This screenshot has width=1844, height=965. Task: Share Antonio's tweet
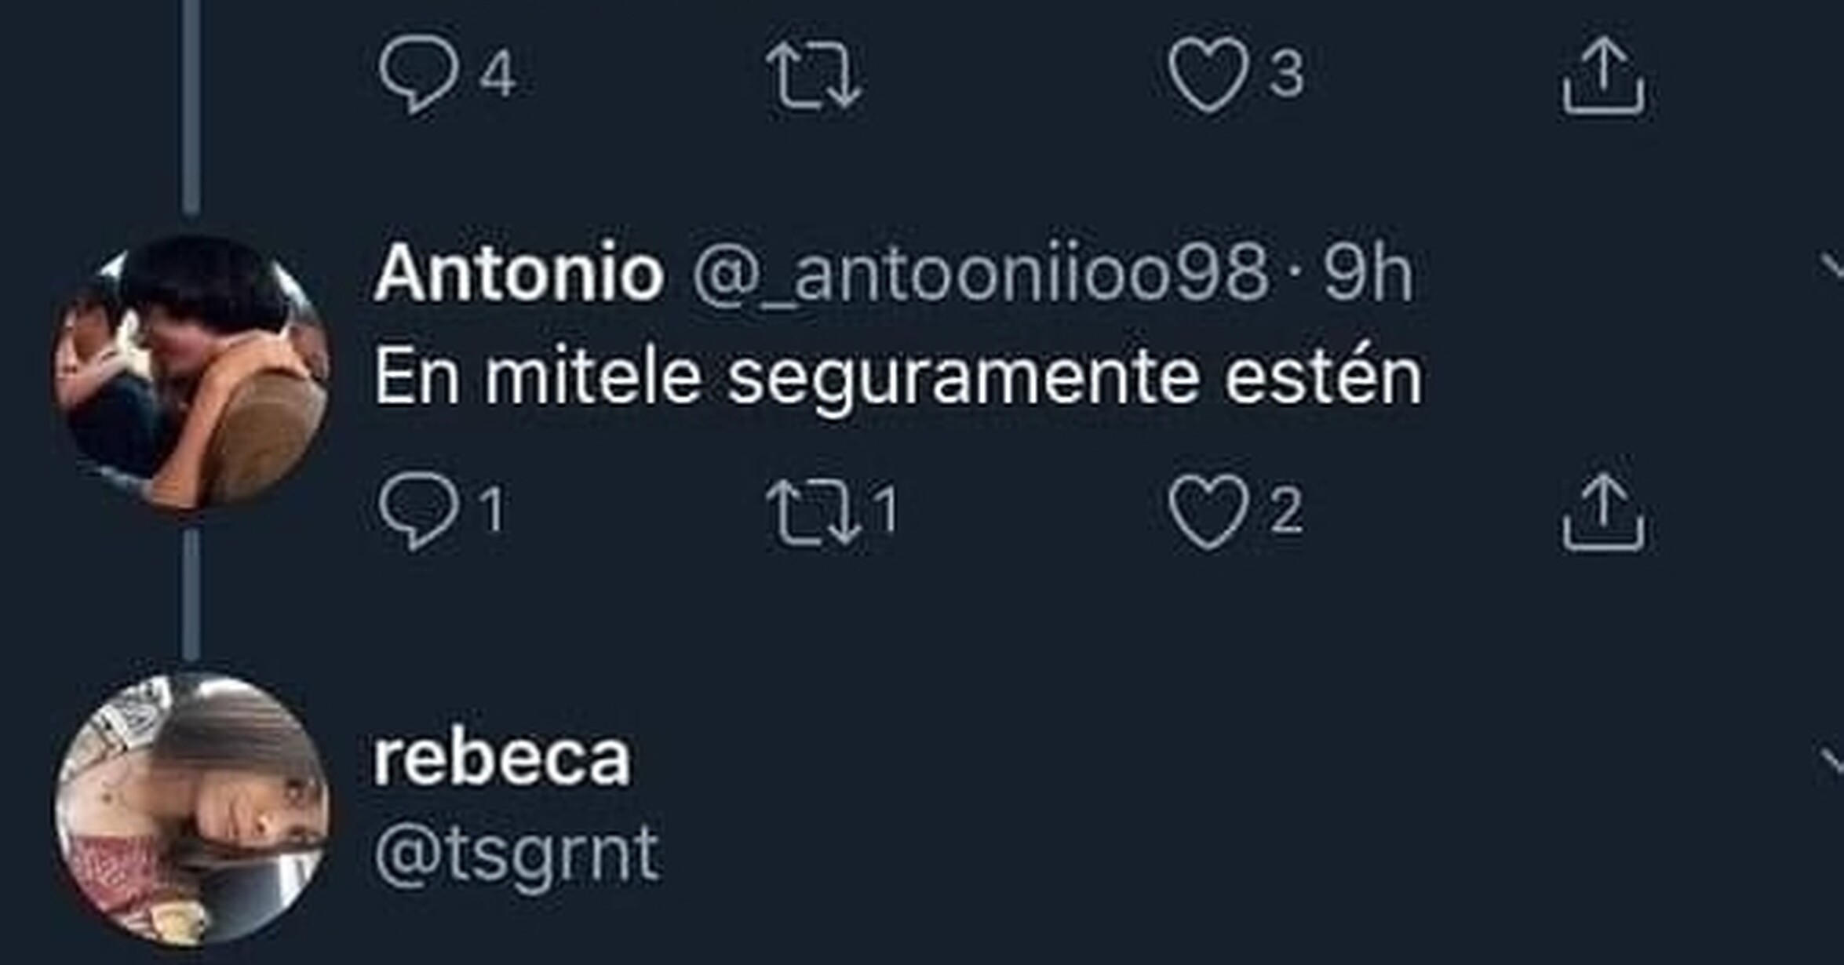click(1603, 513)
